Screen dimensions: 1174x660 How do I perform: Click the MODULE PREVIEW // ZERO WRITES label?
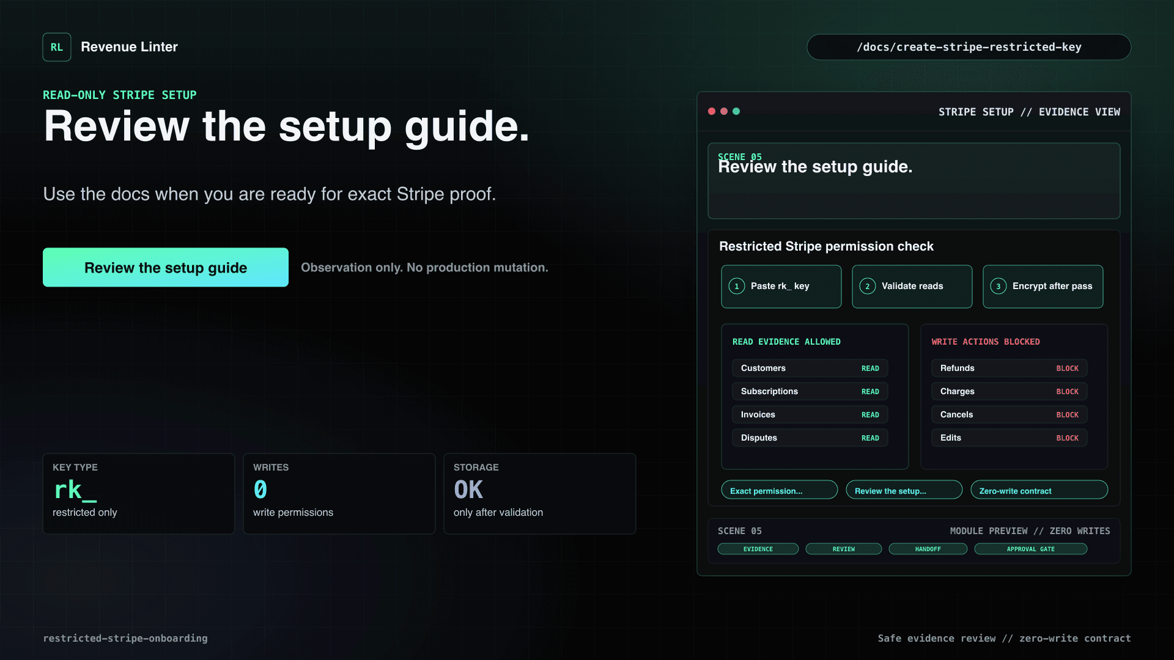[x=1030, y=531]
